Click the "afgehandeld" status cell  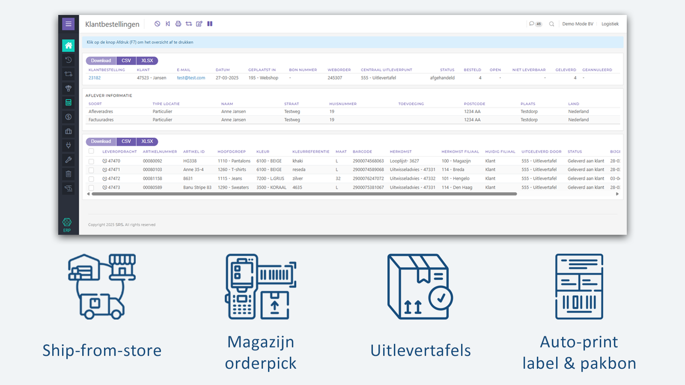(x=442, y=78)
